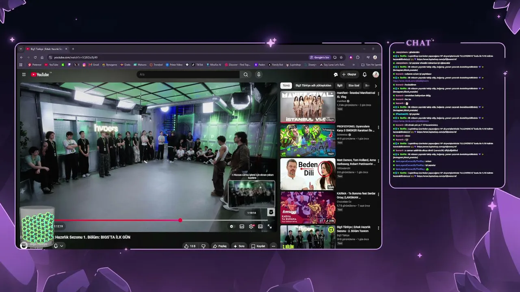
Task: Enter fullscreen on the video player
Action: click(x=270, y=226)
